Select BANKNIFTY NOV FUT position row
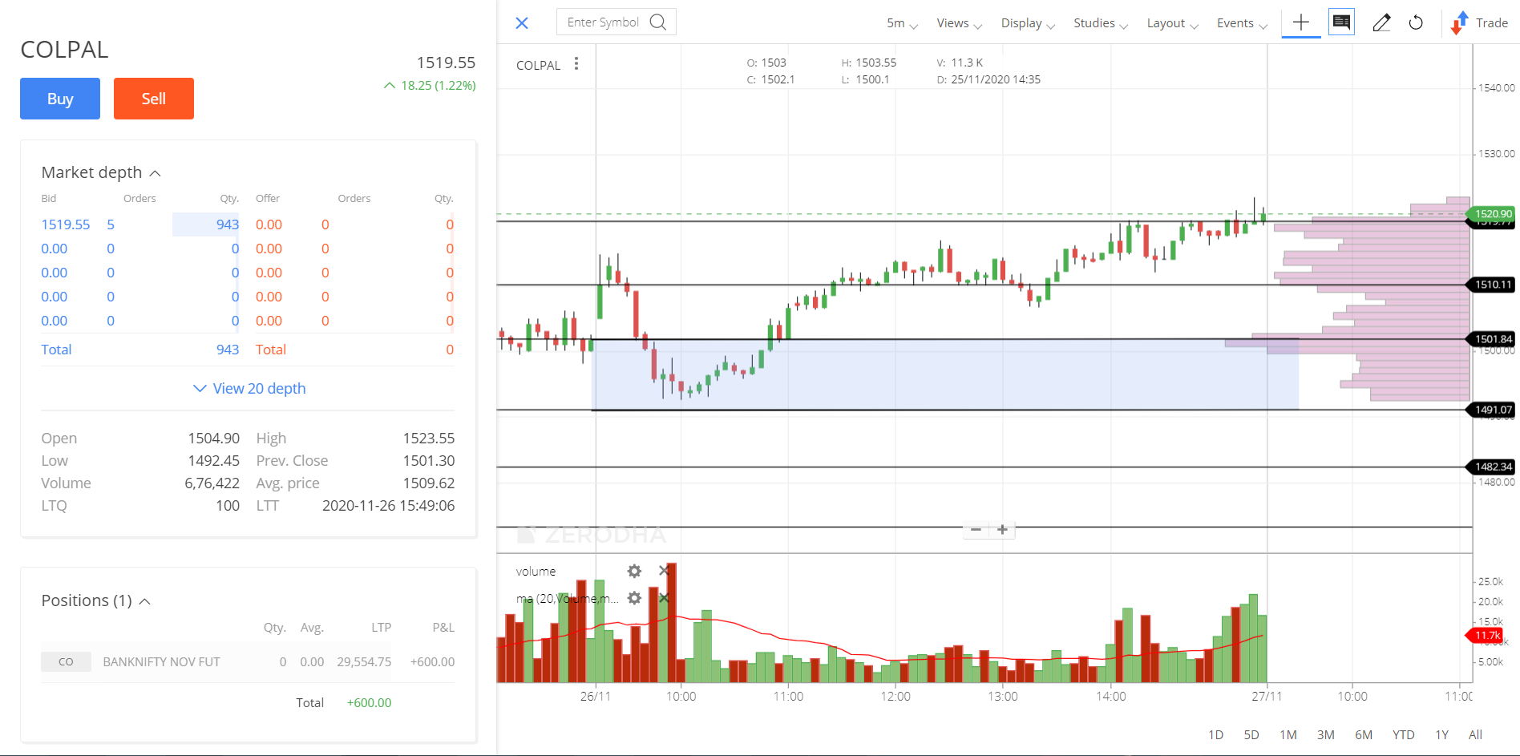This screenshot has height=756, width=1520. 248,661
